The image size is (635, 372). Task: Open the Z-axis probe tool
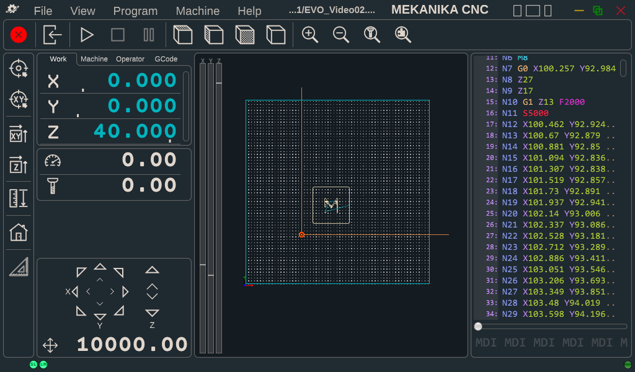click(19, 166)
